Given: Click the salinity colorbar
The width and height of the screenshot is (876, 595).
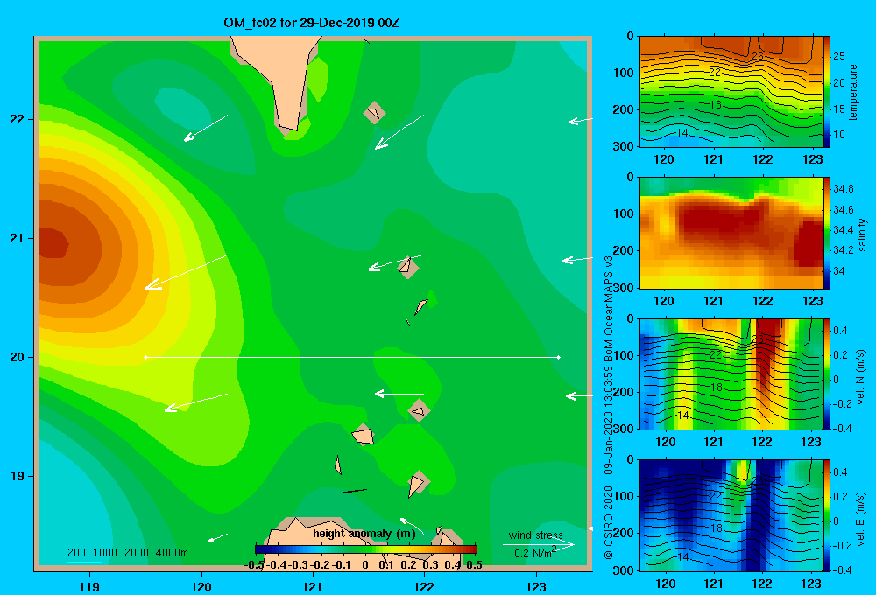Looking at the screenshot, I should pyautogui.click(x=827, y=234).
